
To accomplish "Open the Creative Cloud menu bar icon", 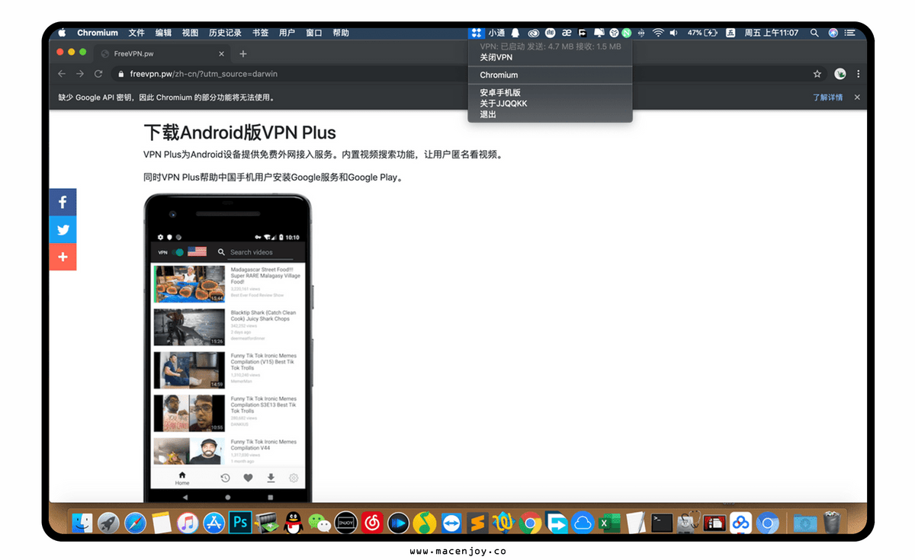I will [x=534, y=33].
